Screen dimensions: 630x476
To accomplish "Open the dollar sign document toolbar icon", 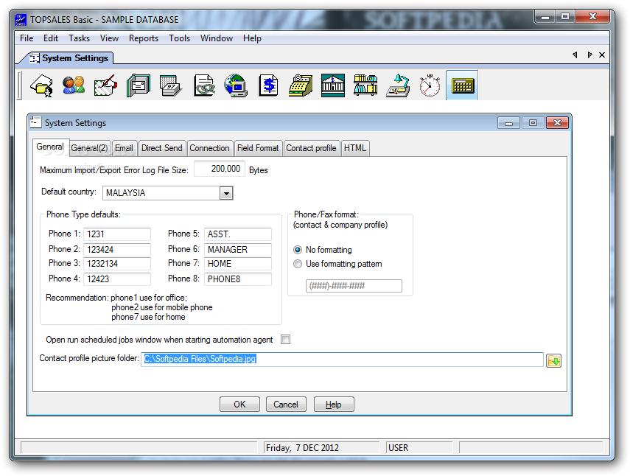I will tap(268, 85).
